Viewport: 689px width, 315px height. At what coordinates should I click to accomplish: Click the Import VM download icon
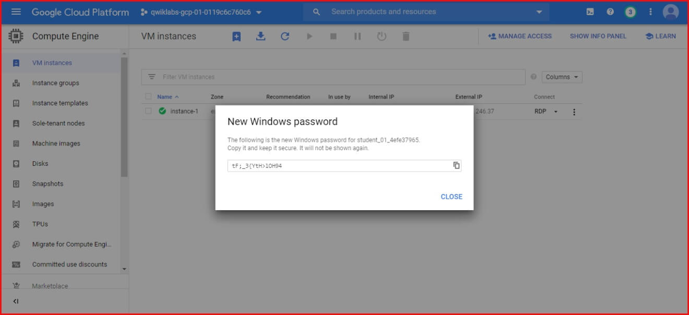click(x=260, y=36)
